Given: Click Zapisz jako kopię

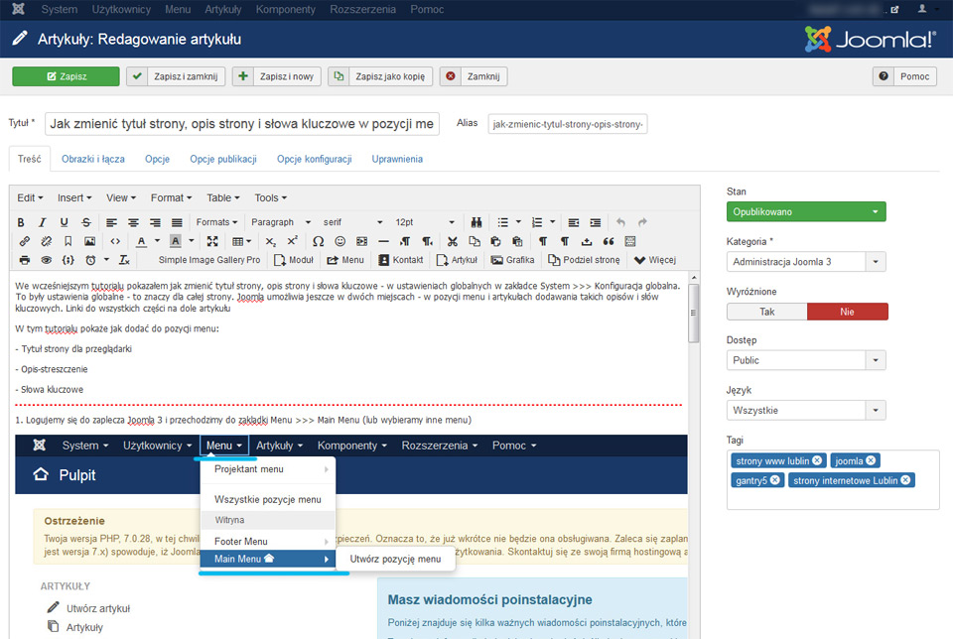Looking at the screenshot, I should click(380, 76).
